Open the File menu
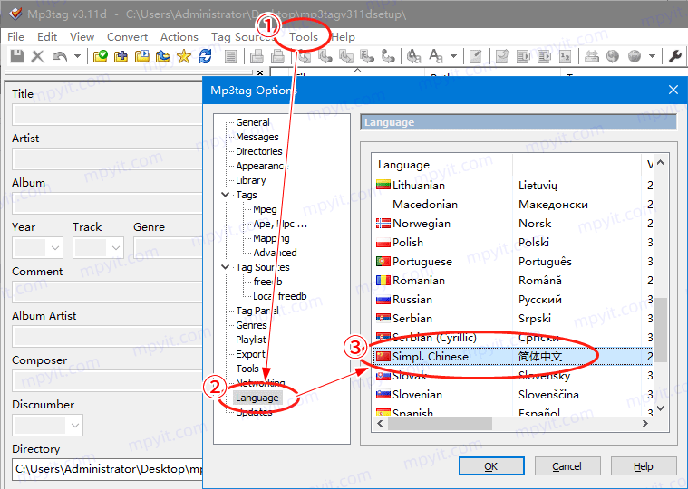The image size is (688, 489). (x=15, y=37)
